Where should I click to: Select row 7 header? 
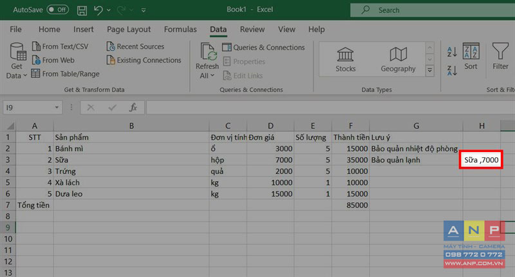point(8,205)
